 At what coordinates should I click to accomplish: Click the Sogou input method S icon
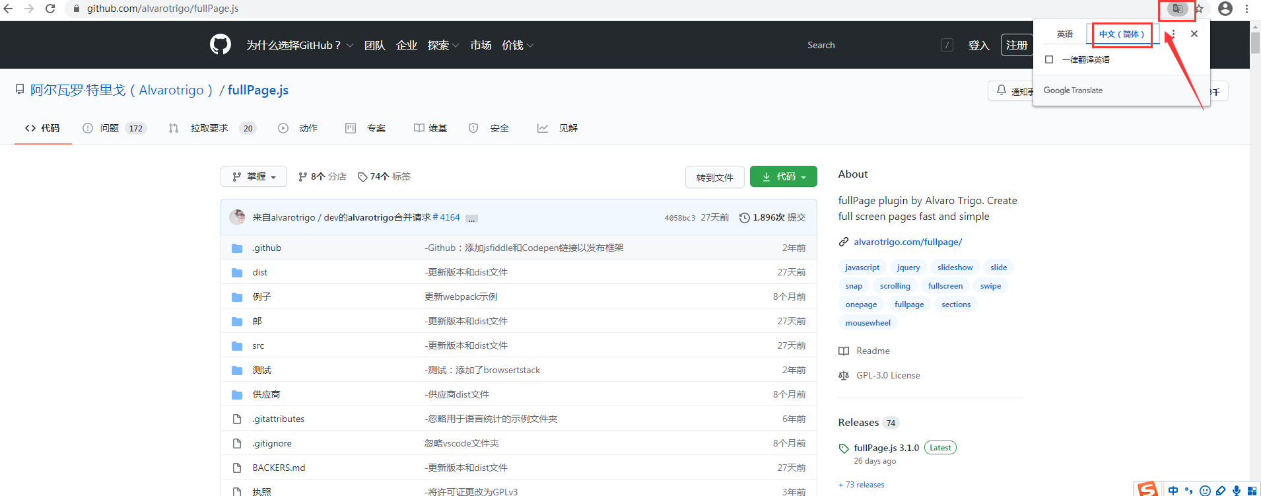(x=1147, y=489)
